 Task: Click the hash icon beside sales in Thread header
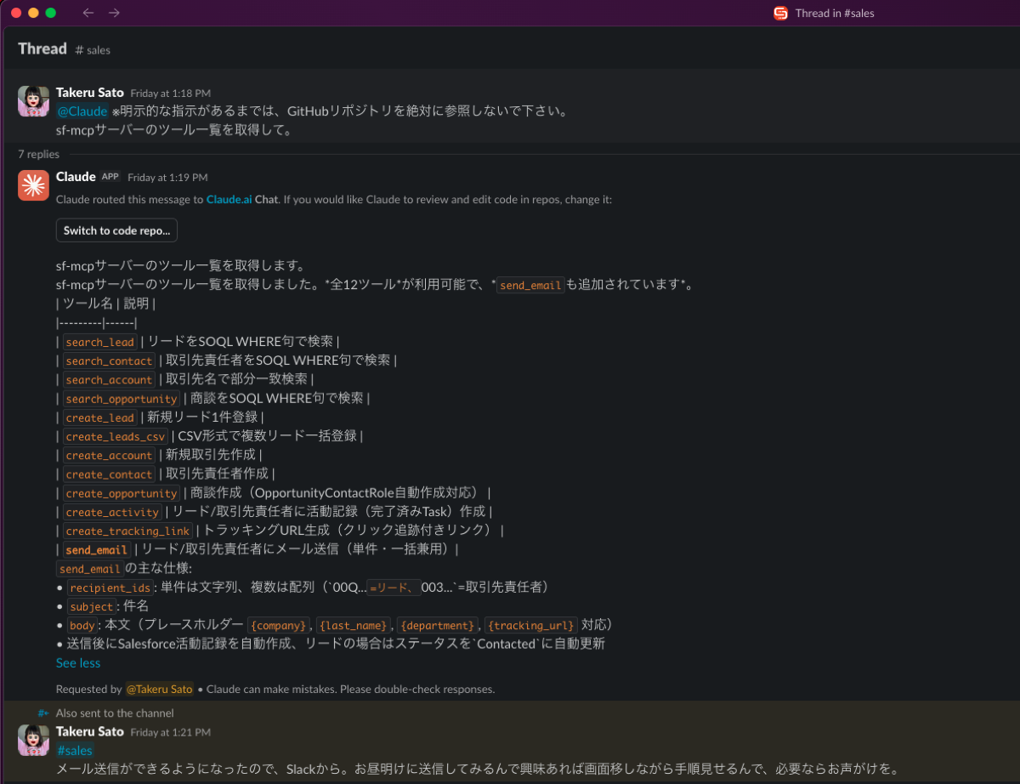coord(79,50)
